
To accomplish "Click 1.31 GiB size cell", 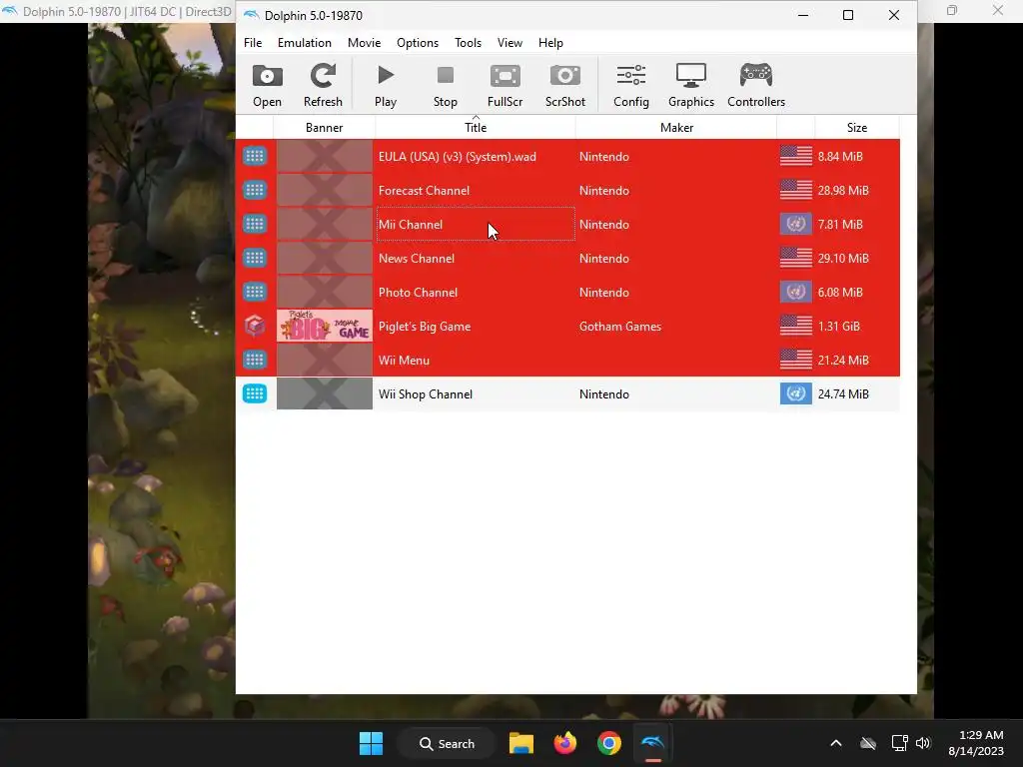I will 838,327.
